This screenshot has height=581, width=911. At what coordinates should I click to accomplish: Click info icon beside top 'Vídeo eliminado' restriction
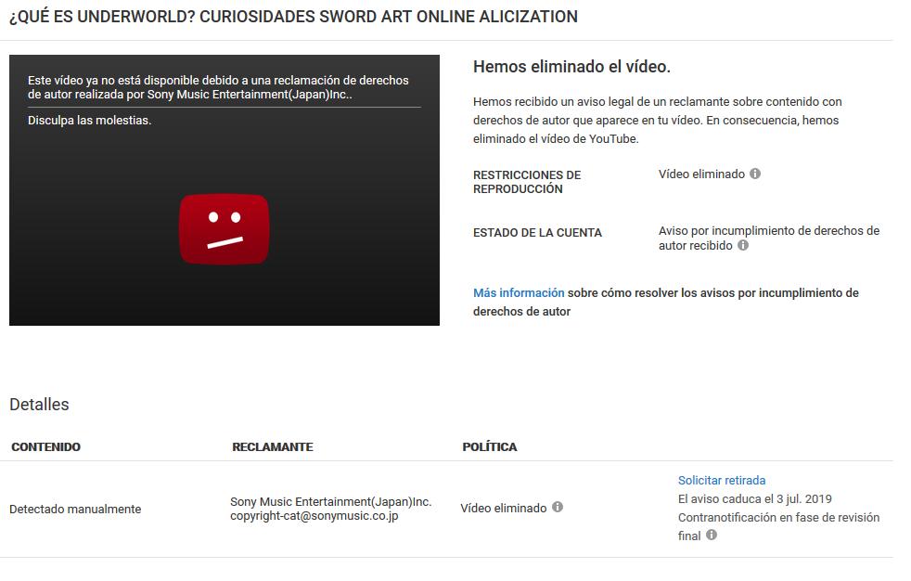click(755, 174)
